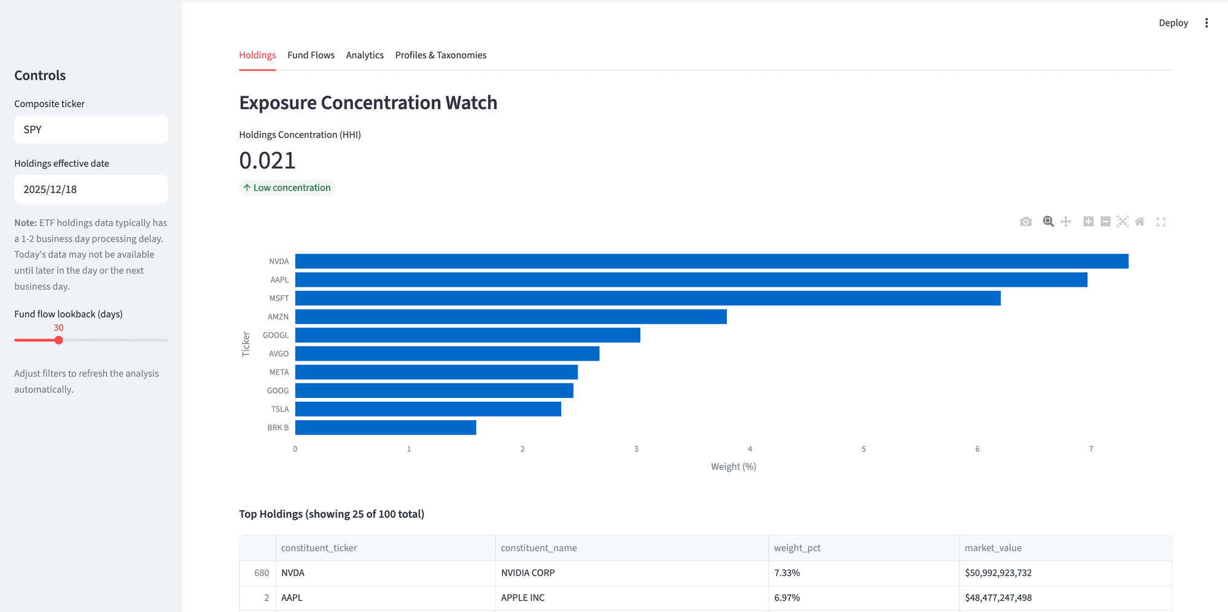
Task: Click the NVDA bar in chart
Action: pos(711,261)
